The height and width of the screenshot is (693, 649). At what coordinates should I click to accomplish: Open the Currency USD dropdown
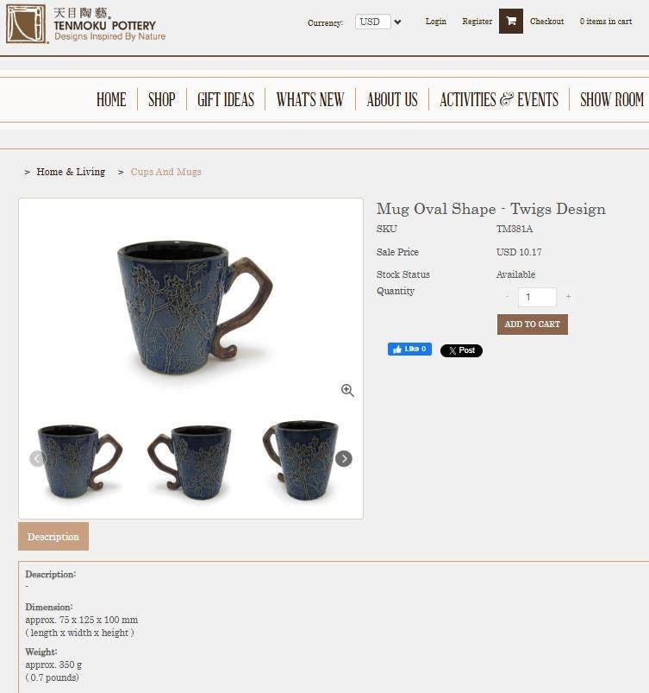point(378,22)
